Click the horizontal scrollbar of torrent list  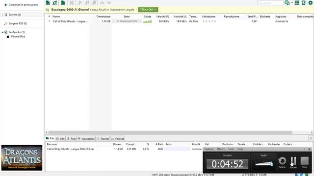click(170, 132)
